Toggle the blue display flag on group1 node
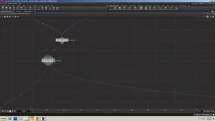This screenshot has width=215, height=121. (54, 61)
